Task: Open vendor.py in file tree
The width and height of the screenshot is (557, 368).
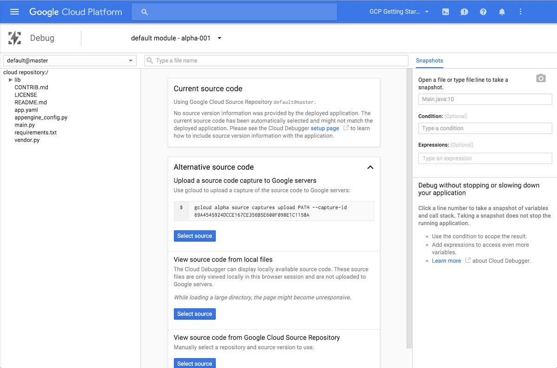Action: pos(27,140)
